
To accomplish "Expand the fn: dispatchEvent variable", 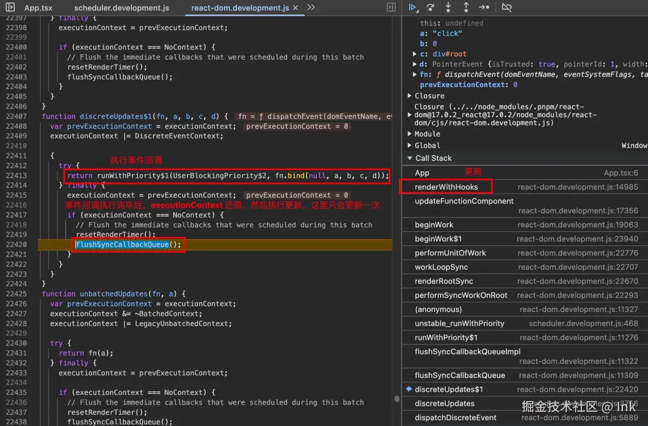I will click(415, 74).
